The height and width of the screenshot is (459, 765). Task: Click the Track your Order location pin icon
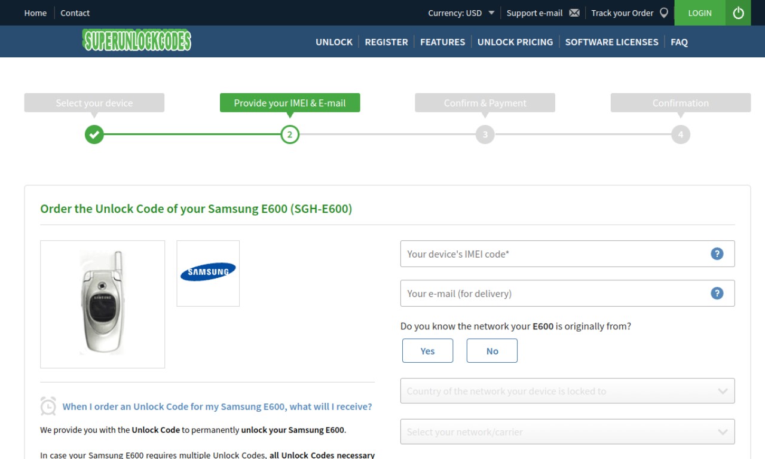[664, 13]
